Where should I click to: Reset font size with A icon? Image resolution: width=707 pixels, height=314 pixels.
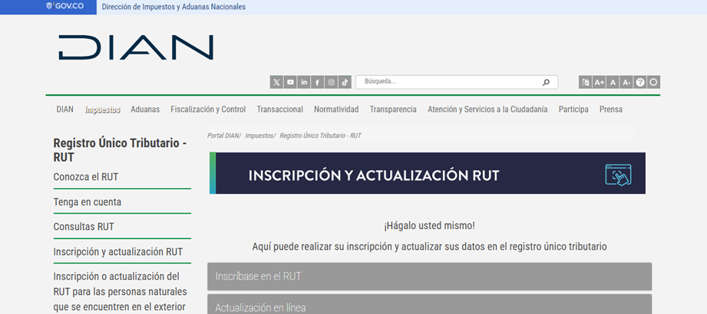click(613, 82)
